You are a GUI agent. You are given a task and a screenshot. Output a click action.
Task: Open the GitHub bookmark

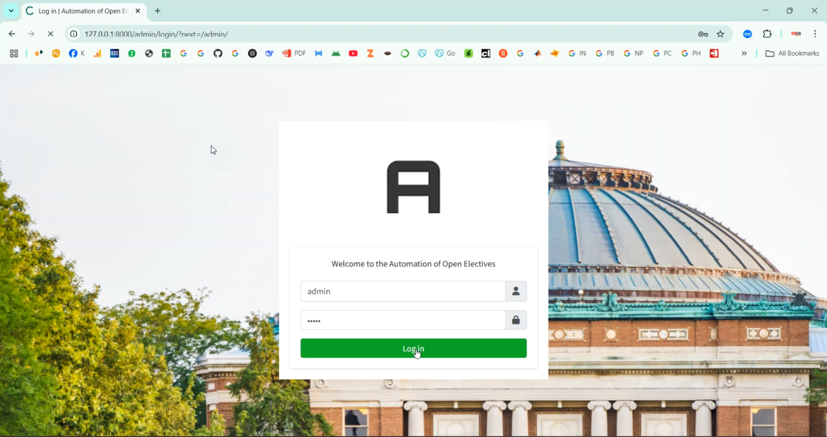click(218, 53)
